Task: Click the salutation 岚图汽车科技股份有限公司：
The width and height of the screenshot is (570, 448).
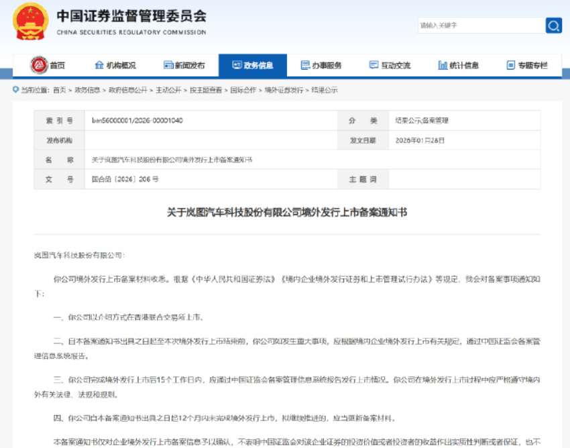Action: (79, 256)
